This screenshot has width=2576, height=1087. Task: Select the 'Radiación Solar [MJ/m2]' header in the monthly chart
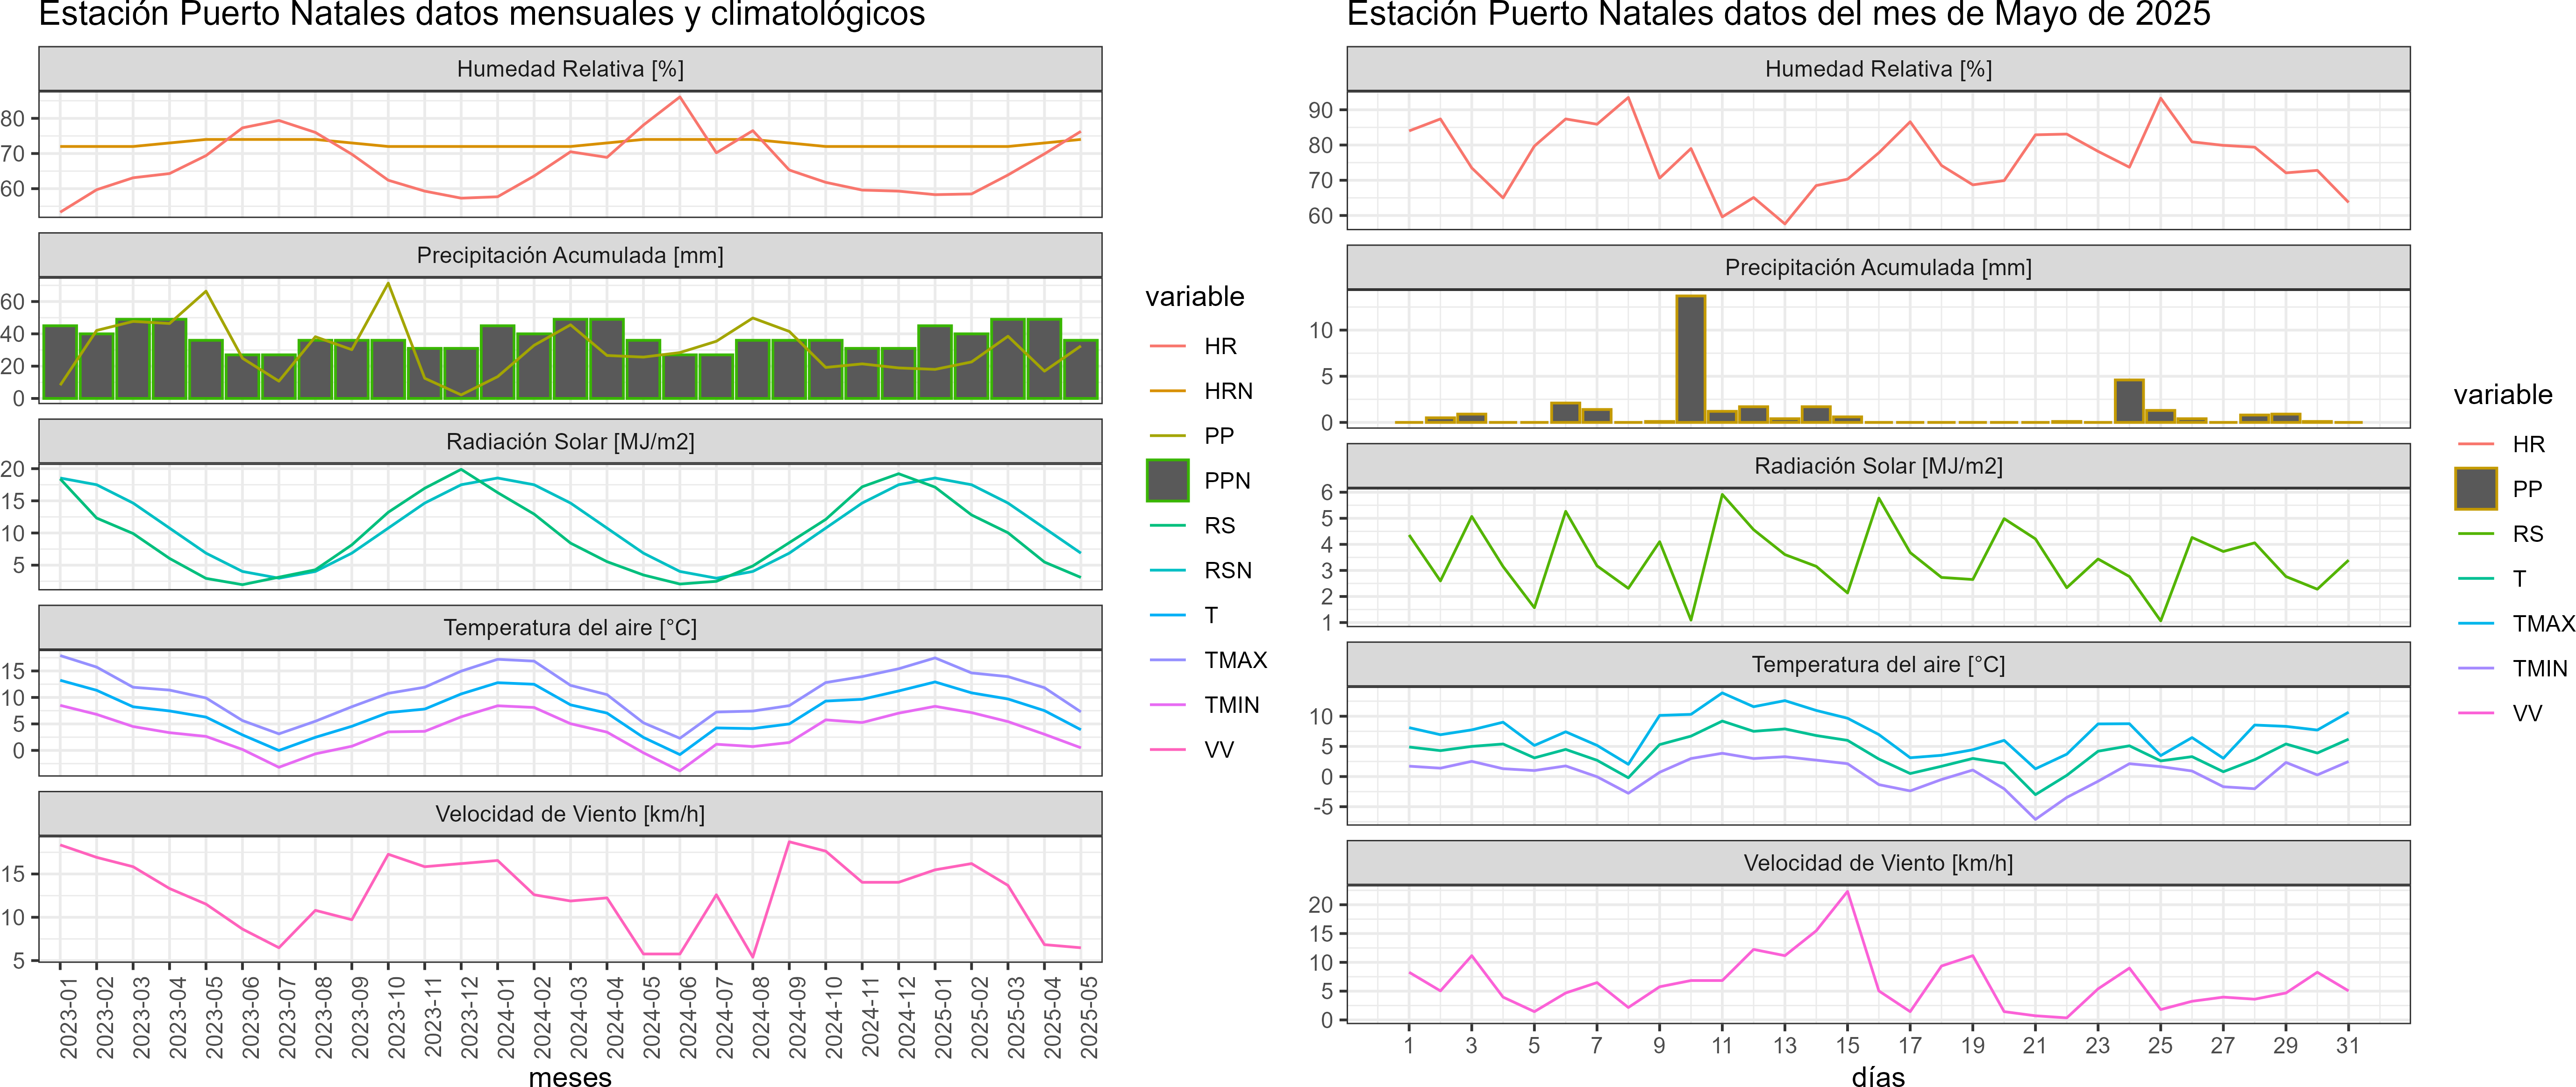570,441
